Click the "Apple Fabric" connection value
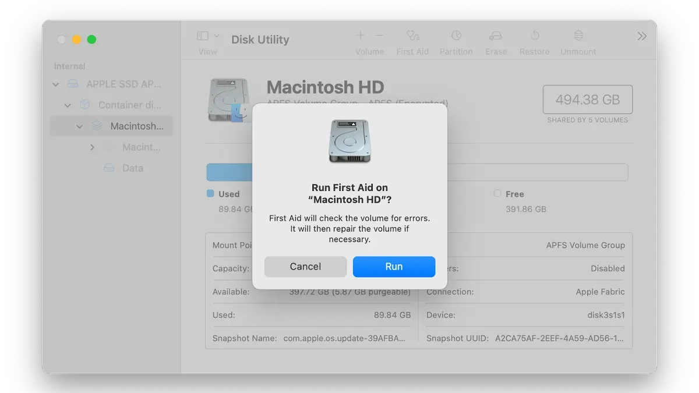The width and height of the screenshot is (699, 393). tap(600, 292)
